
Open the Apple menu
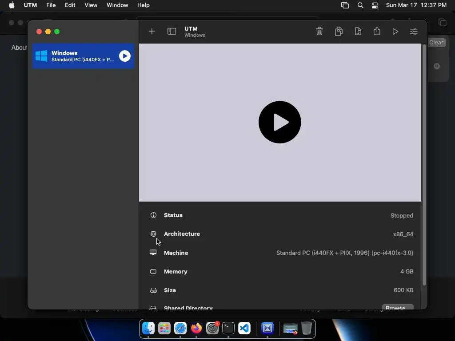click(x=12, y=5)
